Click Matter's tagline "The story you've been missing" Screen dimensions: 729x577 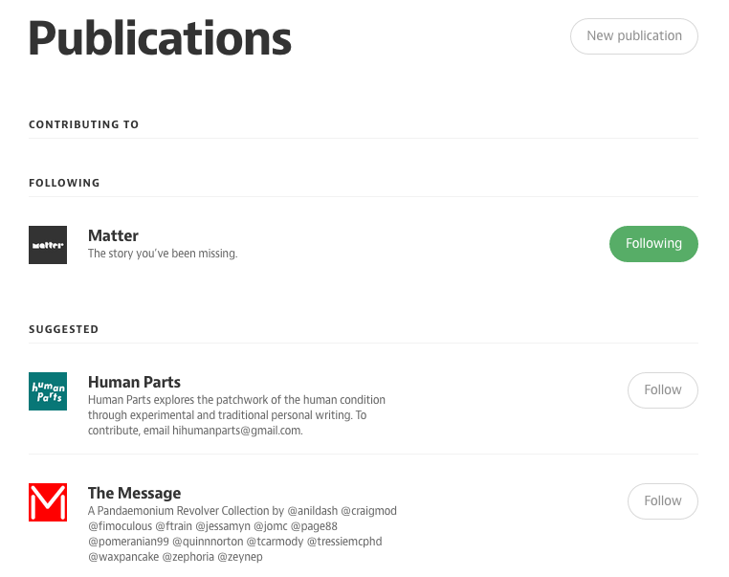163,254
